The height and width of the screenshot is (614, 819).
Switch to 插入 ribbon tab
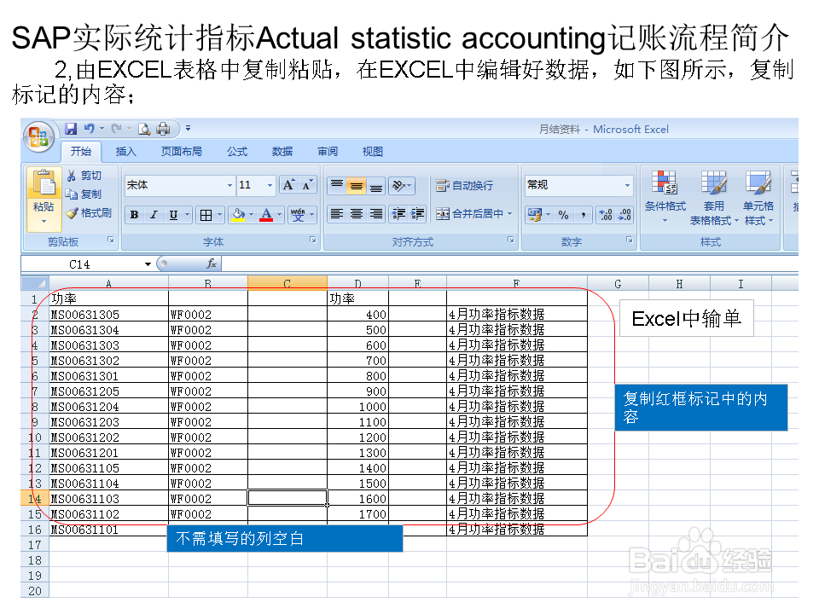(126, 152)
